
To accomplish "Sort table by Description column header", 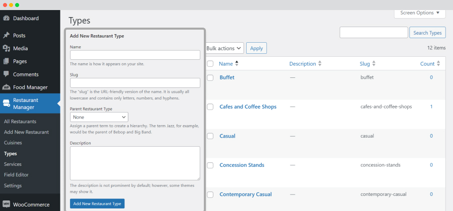I will tap(303, 64).
